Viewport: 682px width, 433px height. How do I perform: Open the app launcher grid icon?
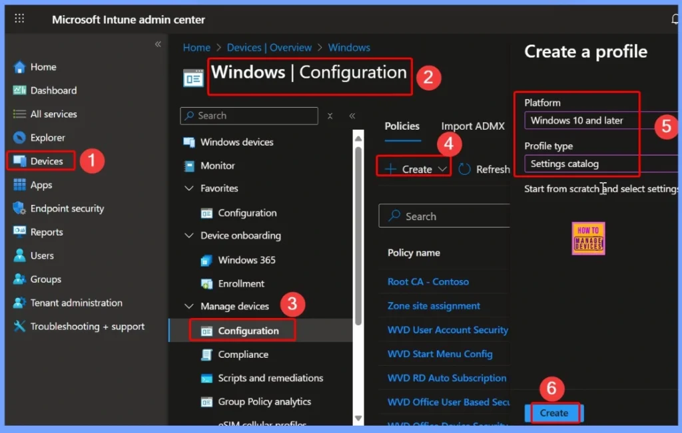(19, 18)
